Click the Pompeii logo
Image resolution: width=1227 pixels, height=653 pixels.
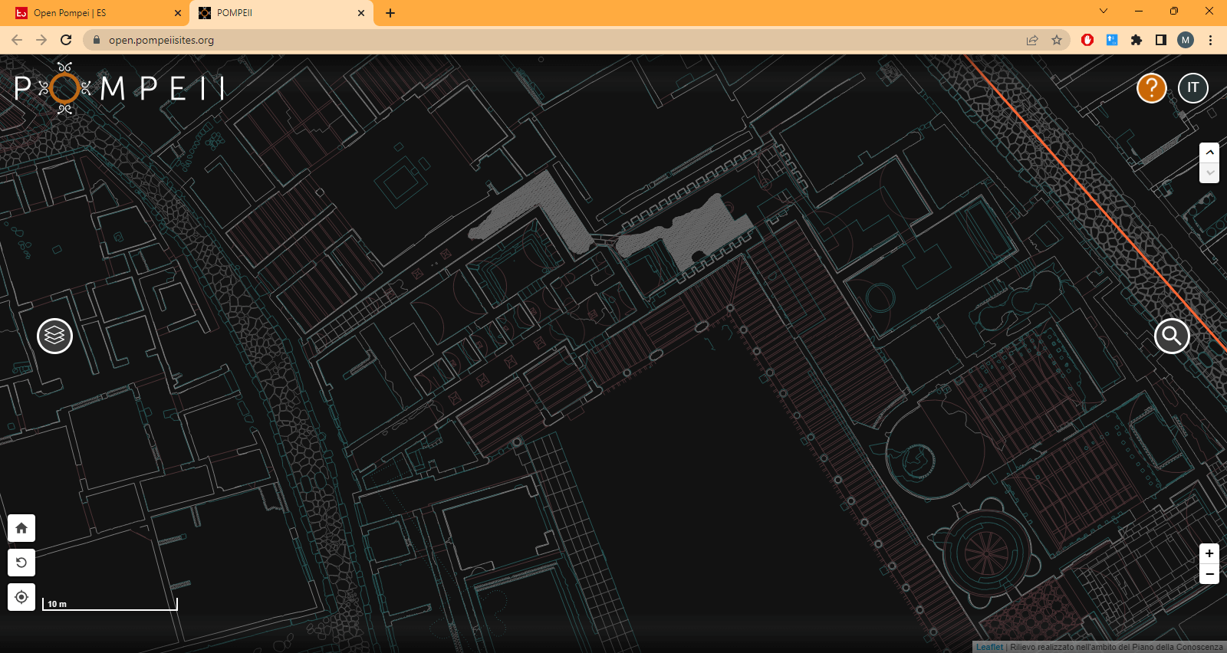pyautogui.click(x=119, y=88)
